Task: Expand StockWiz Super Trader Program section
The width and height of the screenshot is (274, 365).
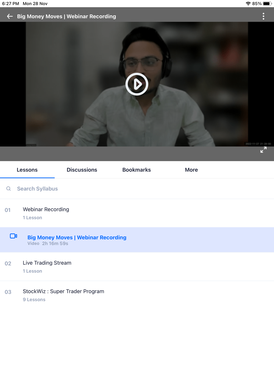Action: 137,295
